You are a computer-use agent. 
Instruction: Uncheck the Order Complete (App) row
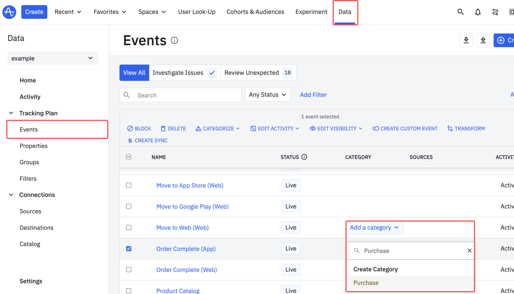(x=128, y=248)
